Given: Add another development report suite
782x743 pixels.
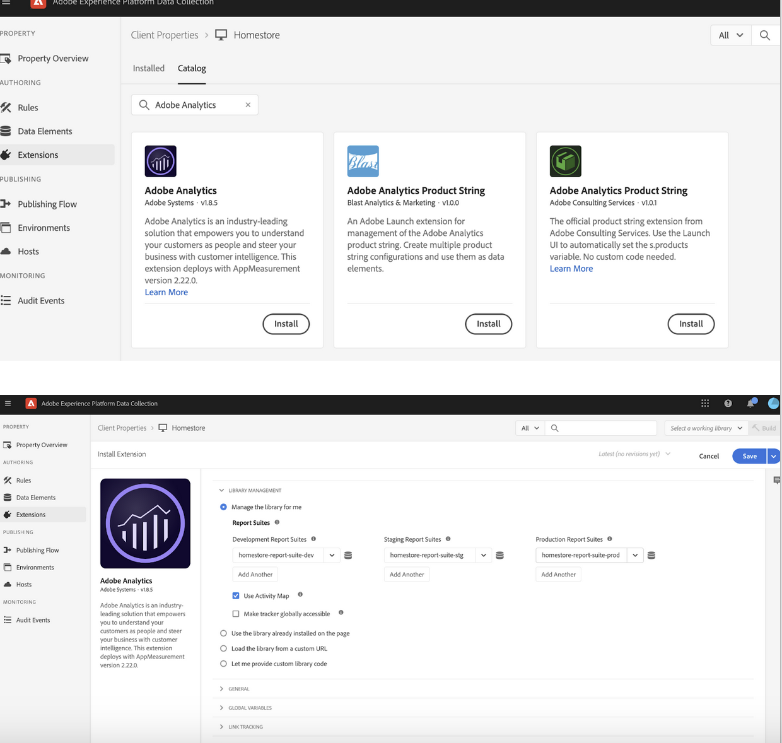Looking at the screenshot, I should [x=255, y=575].
